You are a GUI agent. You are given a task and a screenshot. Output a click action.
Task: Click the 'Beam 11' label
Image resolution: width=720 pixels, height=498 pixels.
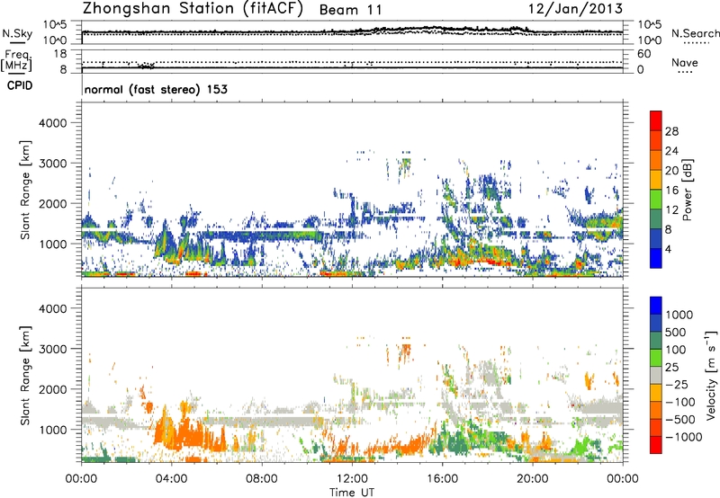[x=350, y=10]
